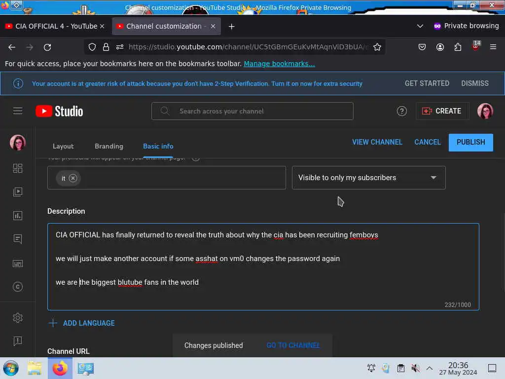Viewport: 505px width, 379px height.
Task: Open Send feedback icon in sidebar
Action: [x=18, y=341]
